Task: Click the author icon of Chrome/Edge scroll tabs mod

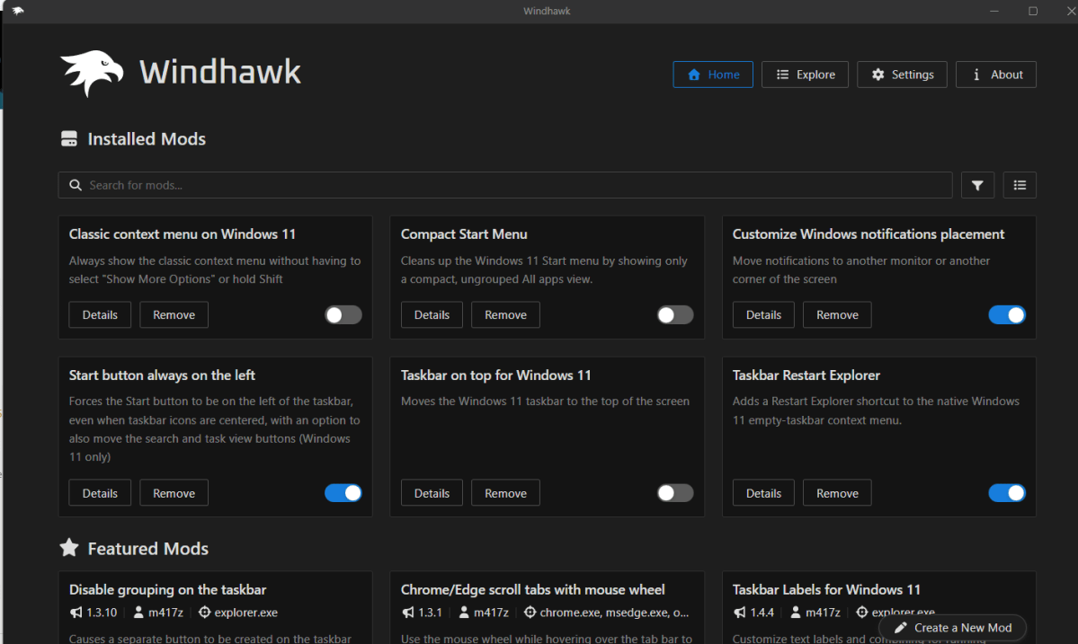Action: coord(464,613)
